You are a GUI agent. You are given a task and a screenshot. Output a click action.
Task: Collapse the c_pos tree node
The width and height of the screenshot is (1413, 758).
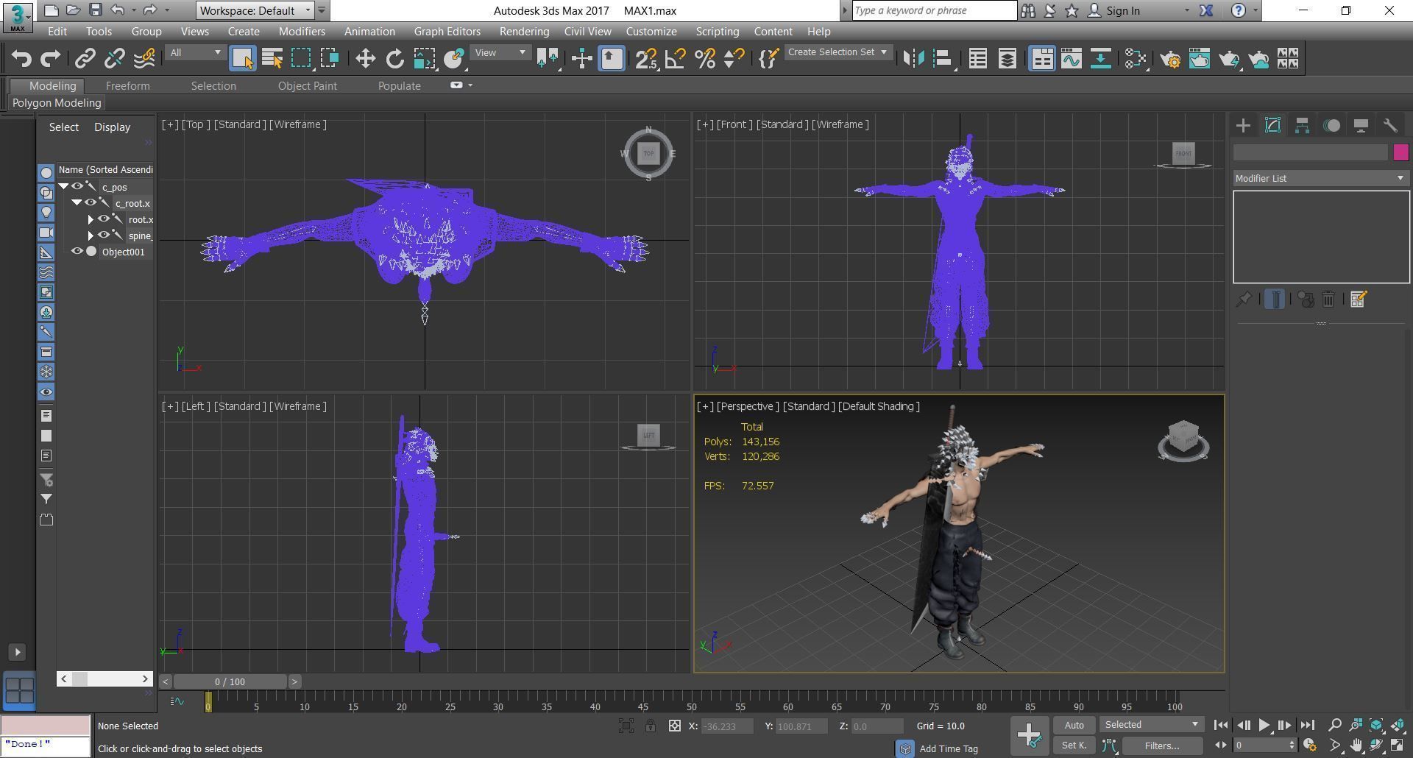pos(64,187)
